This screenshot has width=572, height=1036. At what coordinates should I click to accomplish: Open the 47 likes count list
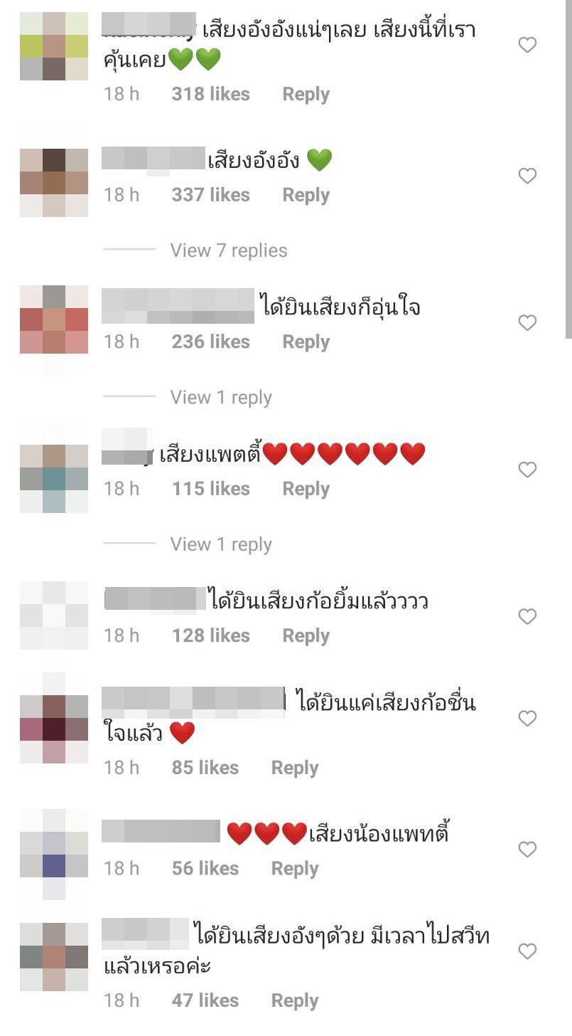pos(205,1000)
